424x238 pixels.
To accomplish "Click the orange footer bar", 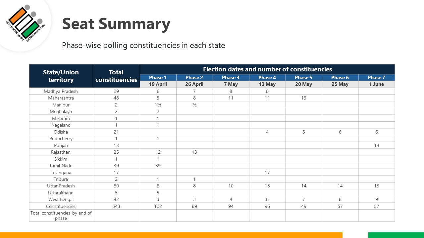I will pos(171,235).
